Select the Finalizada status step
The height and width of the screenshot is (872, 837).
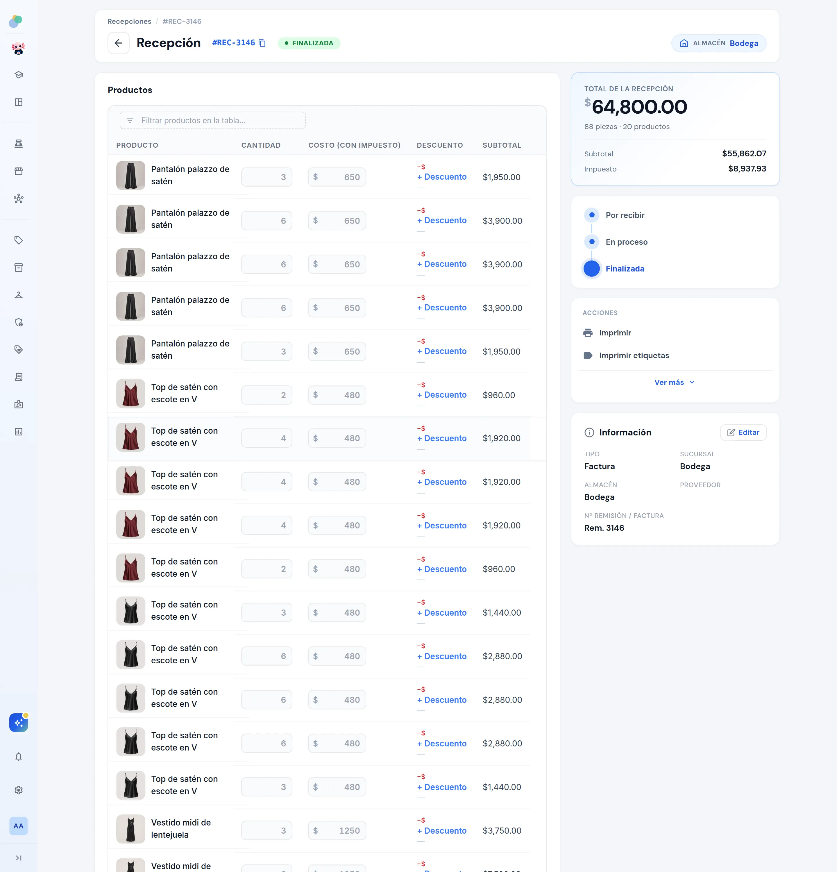click(614, 269)
